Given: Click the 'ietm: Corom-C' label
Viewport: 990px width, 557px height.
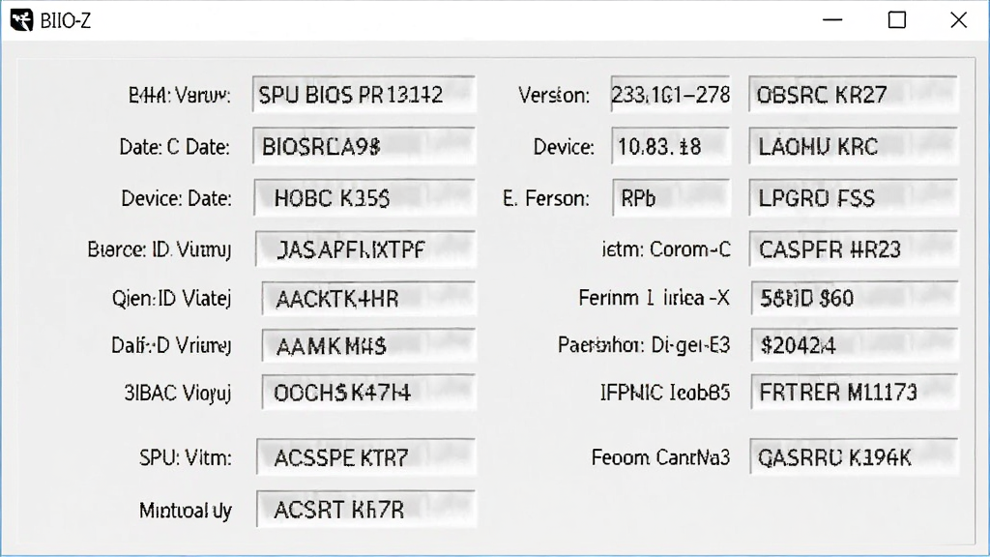Looking at the screenshot, I should [x=666, y=249].
